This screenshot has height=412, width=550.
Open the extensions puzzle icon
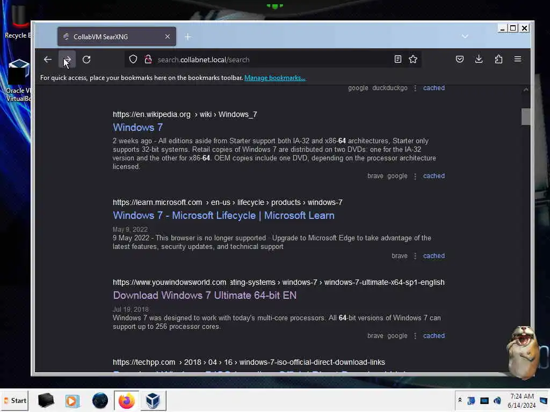tap(498, 59)
